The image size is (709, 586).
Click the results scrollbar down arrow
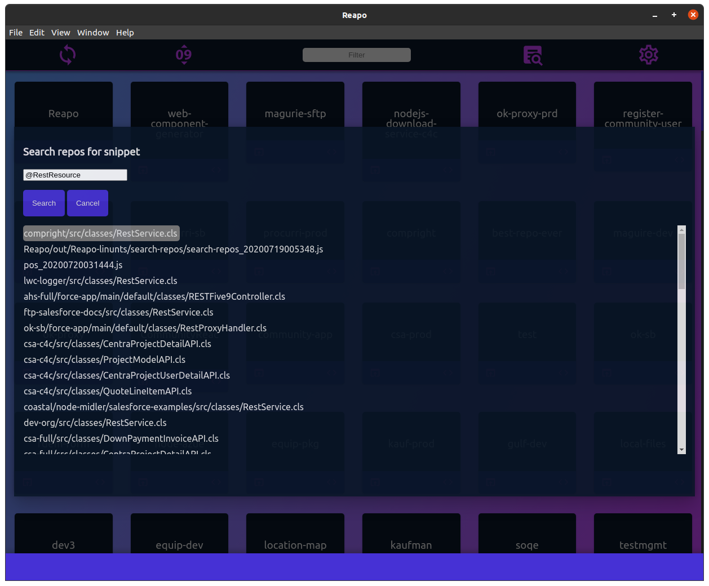click(682, 450)
